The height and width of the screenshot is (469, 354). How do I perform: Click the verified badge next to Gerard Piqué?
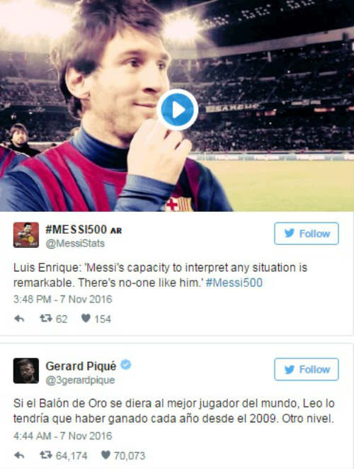point(126,365)
